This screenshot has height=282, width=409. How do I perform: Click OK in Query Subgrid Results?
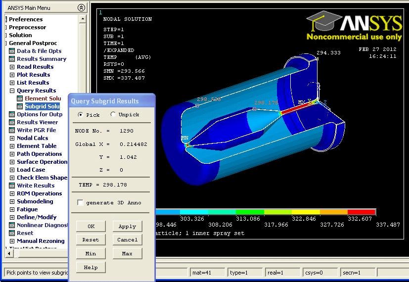click(x=91, y=226)
